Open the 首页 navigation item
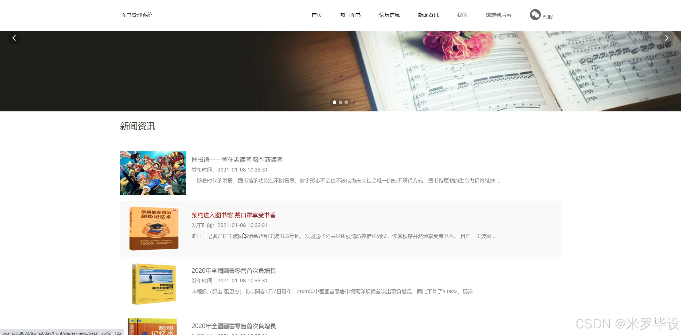Image resolution: width=681 pixels, height=335 pixels. pos(317,15)
